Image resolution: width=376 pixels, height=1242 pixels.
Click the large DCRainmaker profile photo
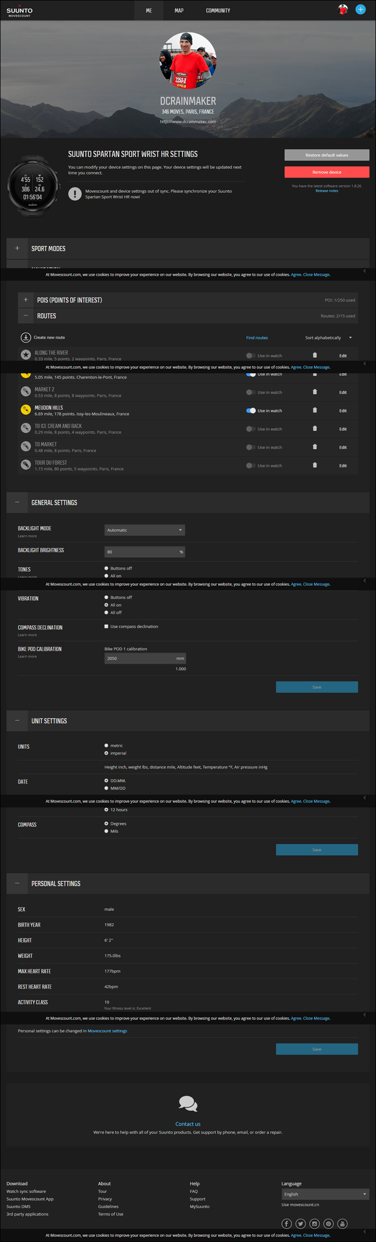point(188,61)
